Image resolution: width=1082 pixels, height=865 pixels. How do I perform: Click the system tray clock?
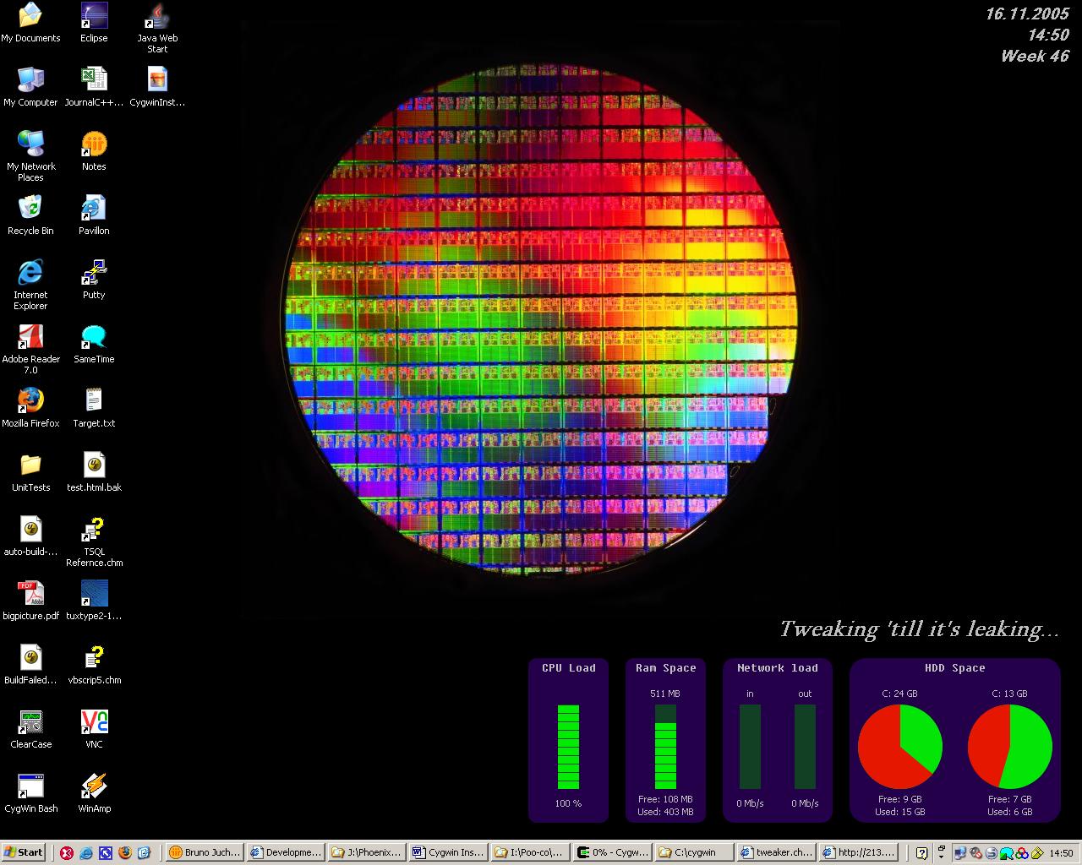coord(1061,853)
